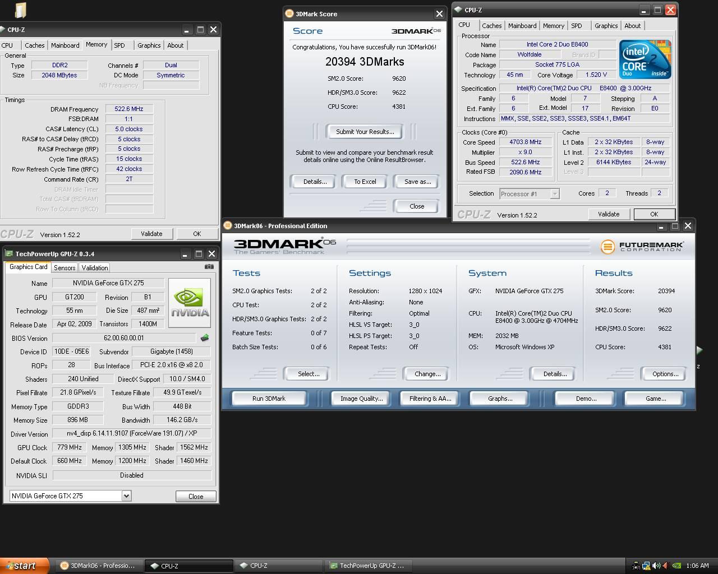Viewport: 718px width, 574px height.
Task: Open the Graphics tab in right CPU-Z window
Action: tap(606, 26)
